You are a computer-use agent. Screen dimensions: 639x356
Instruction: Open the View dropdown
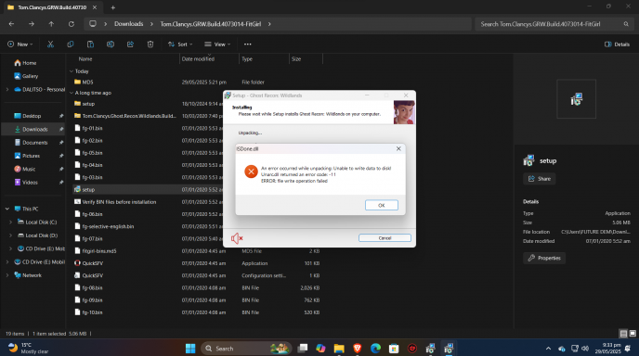click(x=217, y=44)
